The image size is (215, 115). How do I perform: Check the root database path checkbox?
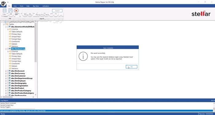(4, 22)
